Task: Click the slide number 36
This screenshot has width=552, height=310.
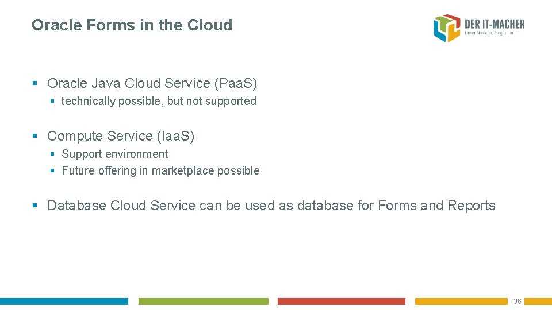Action: pyautogui.click(x=517, y=301)
